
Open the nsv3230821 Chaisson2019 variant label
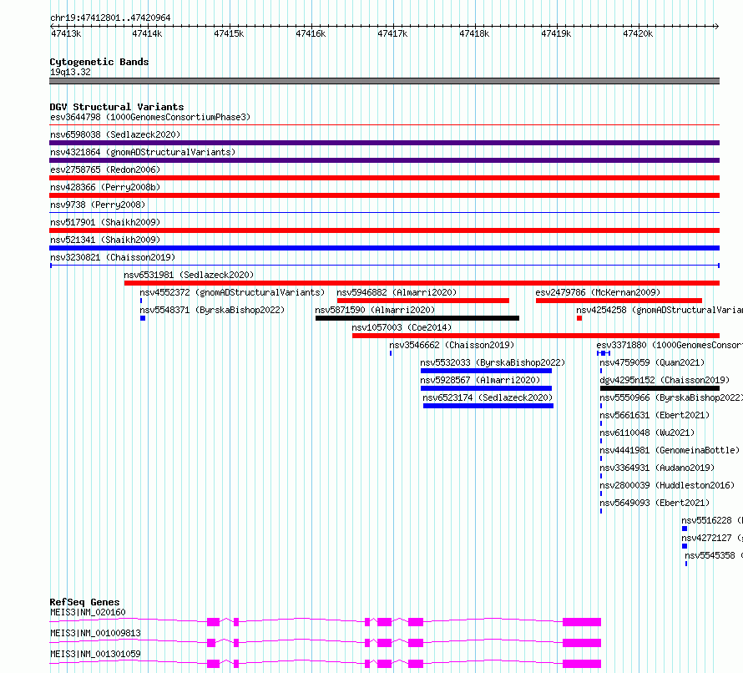point(113,257)
